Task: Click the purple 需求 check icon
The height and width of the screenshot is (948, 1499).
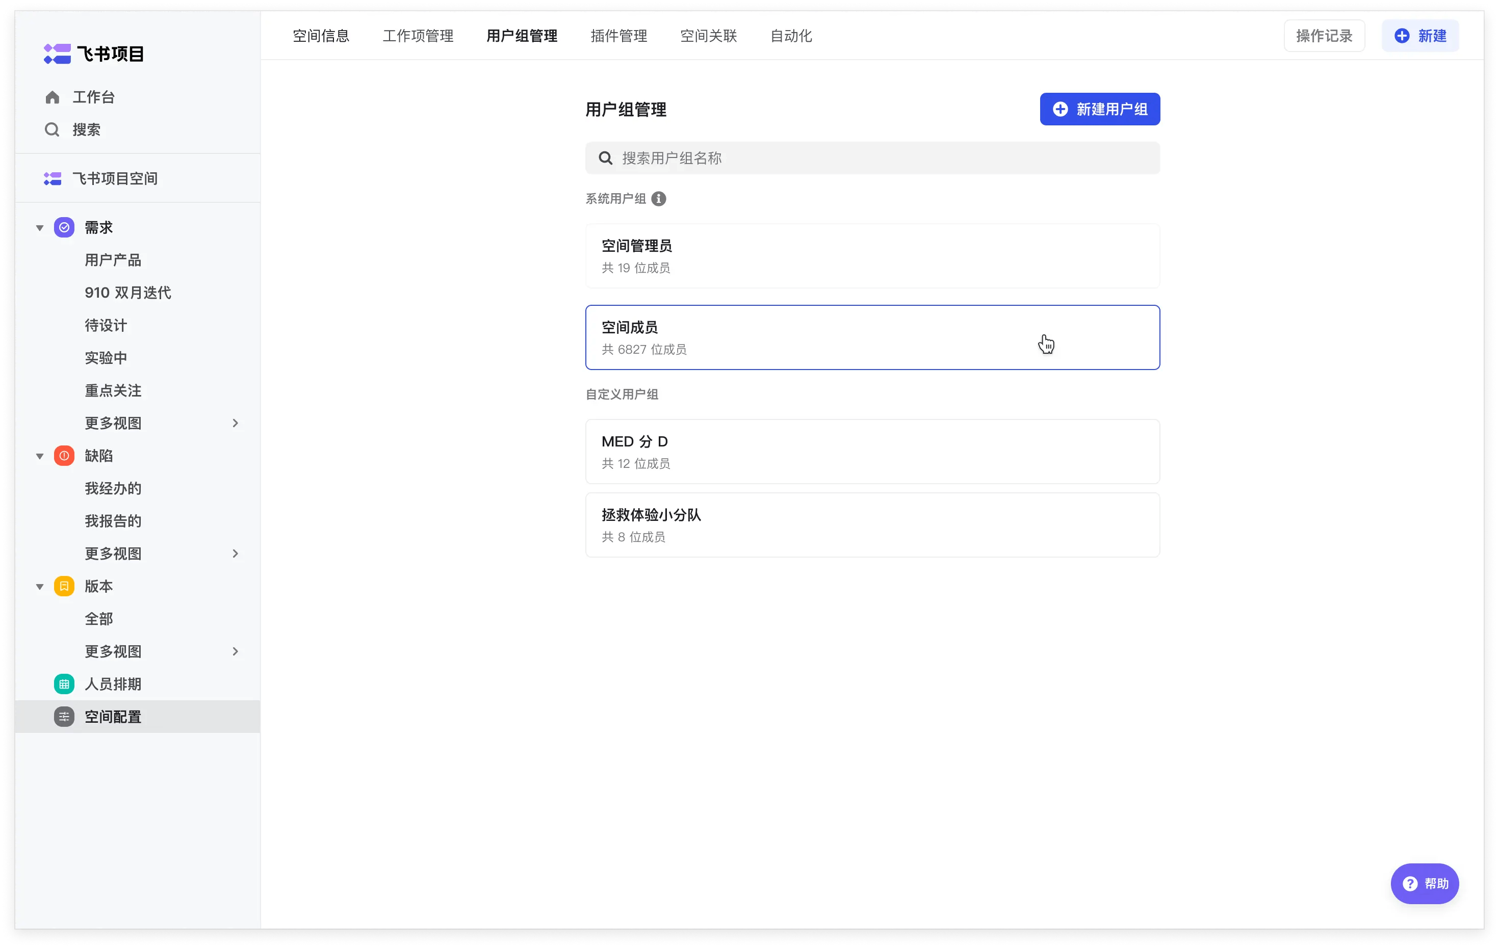Action: pyautogui.click(x=64, y=227)
